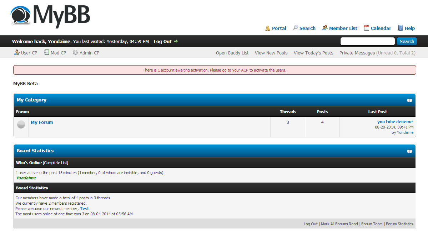This screenshot has height=231, width=428.
Task: Open Buddy List
Action: coord(232,53)
